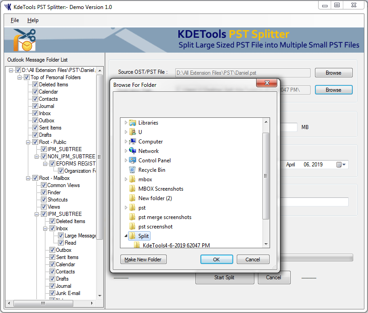Click the Recycle Bin icon
Image resolution: width=368 pixels, height=313 pixels.
(133, 170)
